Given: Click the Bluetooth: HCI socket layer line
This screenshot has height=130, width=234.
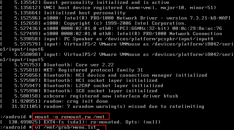Looking at the screenshot, I should tap(79, 81).
